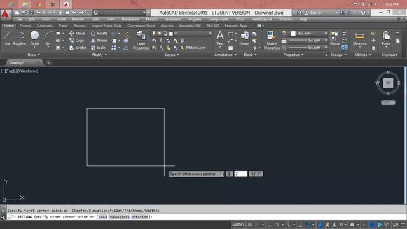Toggle grid display in status bar
This screenshot has height=229, width=407.
click(250, 225)
